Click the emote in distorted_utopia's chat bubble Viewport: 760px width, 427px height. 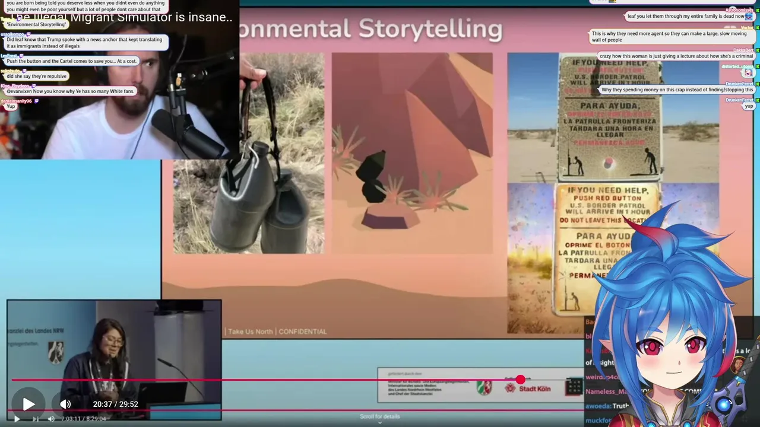[748, 73]
